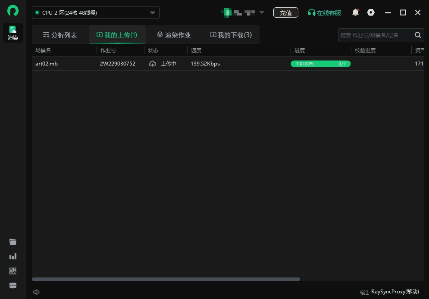Open the folder icon in sidebar
The width and height of the screenshot is (429, 299).
click(x=13, y=242)
